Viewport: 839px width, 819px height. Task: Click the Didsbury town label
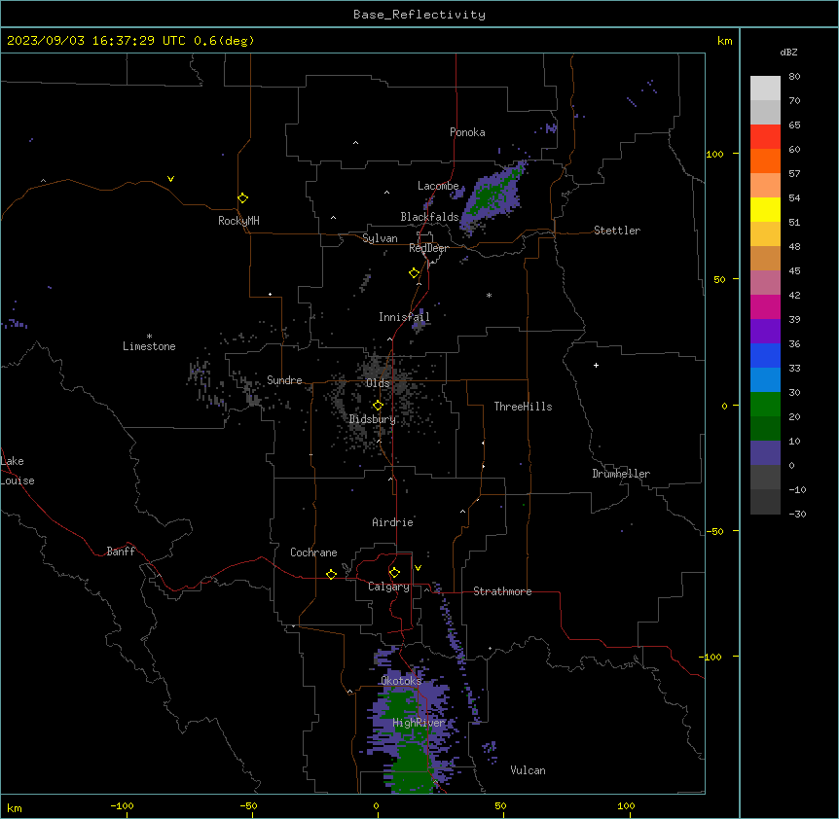[x=373, y=419]
